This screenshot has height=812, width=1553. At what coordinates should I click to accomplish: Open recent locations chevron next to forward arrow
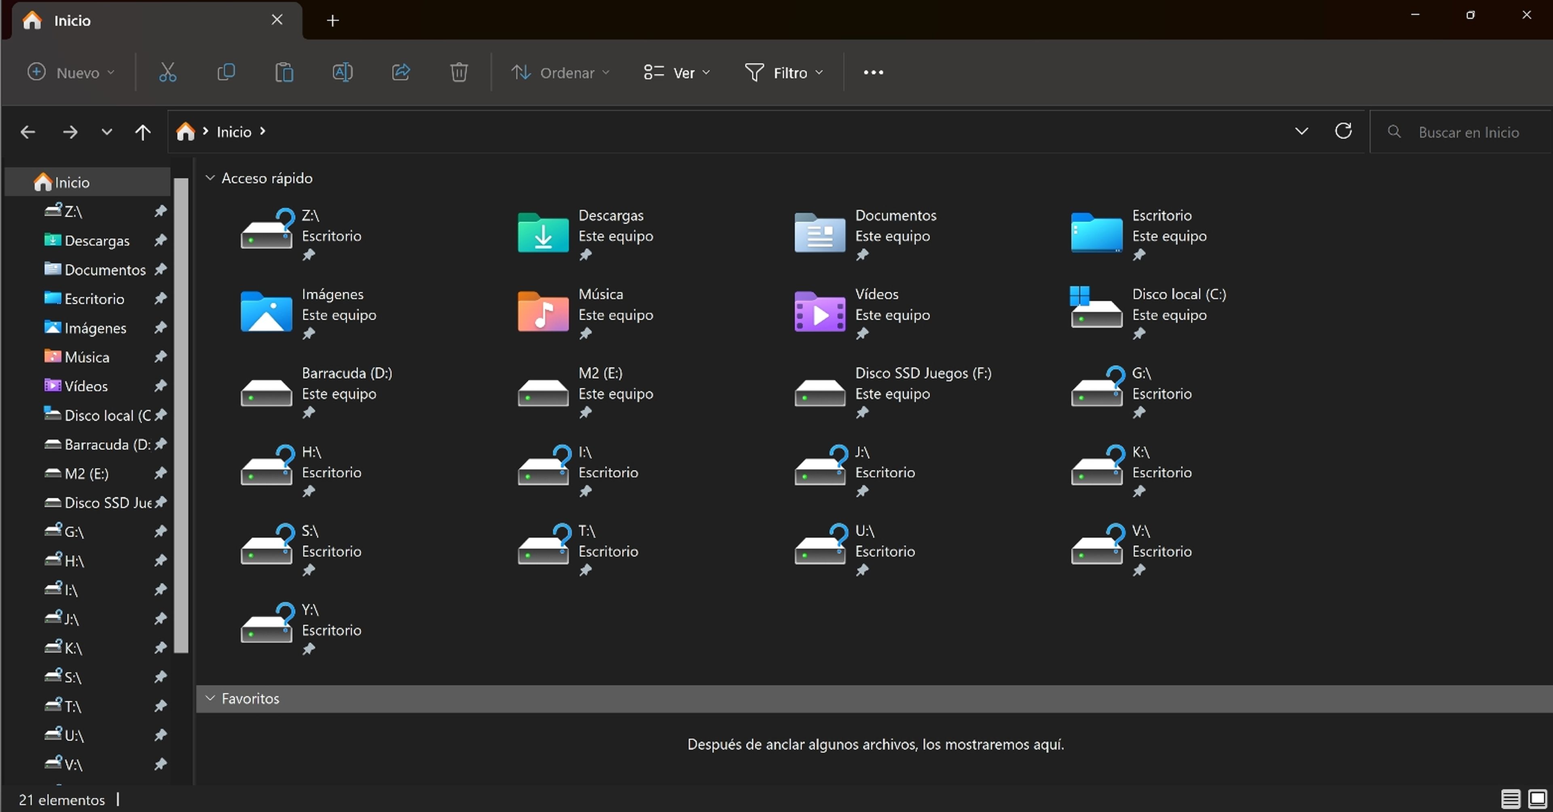(x=107, y=132)
